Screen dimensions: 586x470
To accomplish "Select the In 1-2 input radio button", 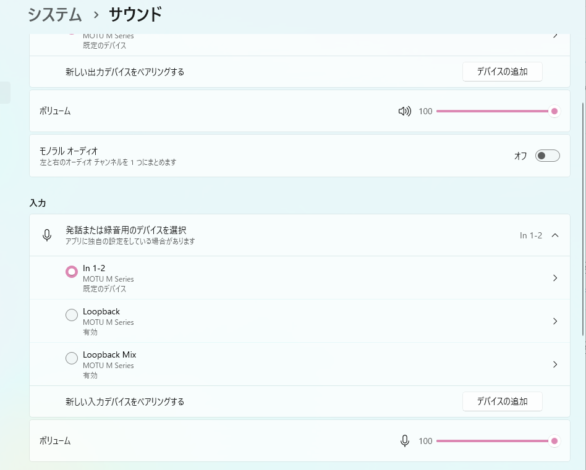I will tap(72, 272).
